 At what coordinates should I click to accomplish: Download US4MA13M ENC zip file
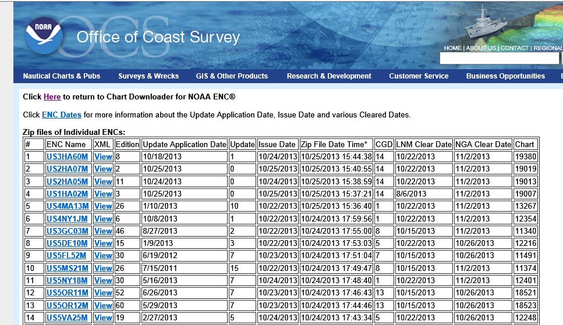pos(68,206)
